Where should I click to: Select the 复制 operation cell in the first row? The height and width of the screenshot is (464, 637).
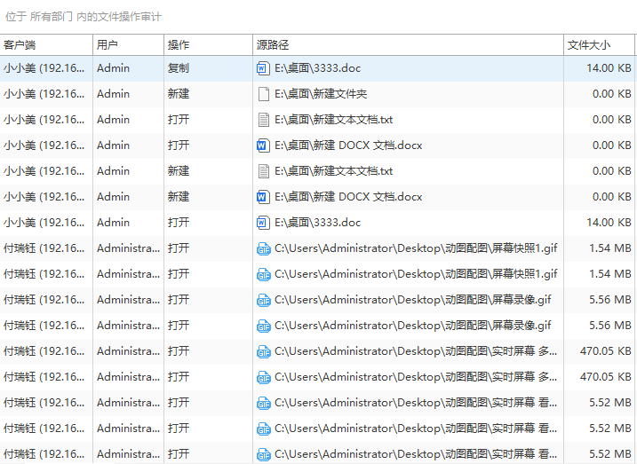click(x=179, y=68)
